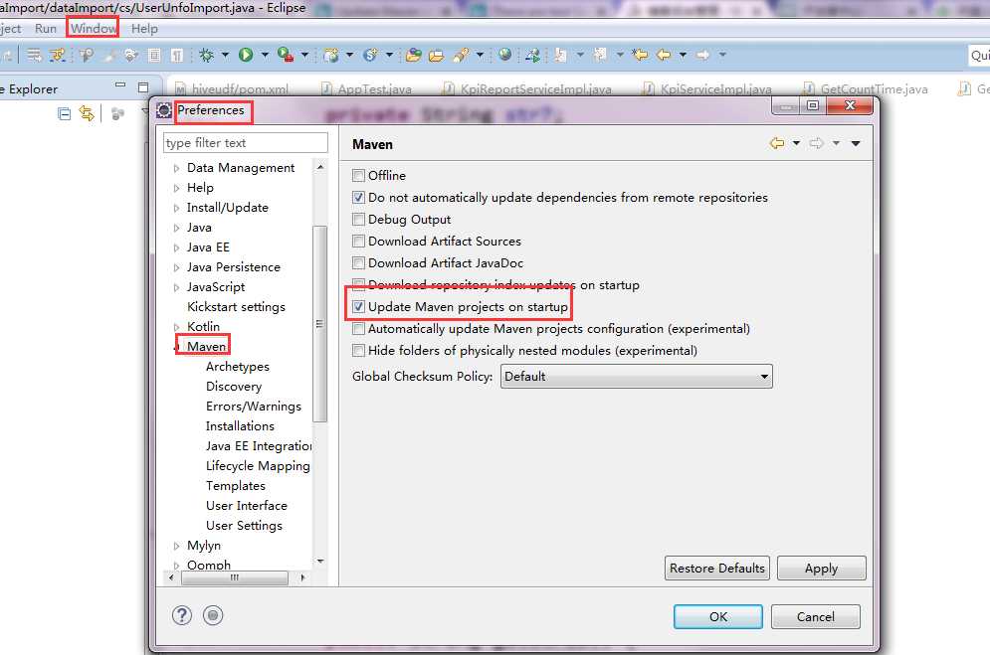Open the Help menu
This screenshot has width=990, height=655.
144,29
